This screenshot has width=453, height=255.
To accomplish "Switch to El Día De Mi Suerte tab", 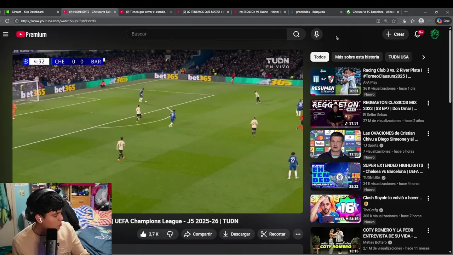I will coord(259,12).
